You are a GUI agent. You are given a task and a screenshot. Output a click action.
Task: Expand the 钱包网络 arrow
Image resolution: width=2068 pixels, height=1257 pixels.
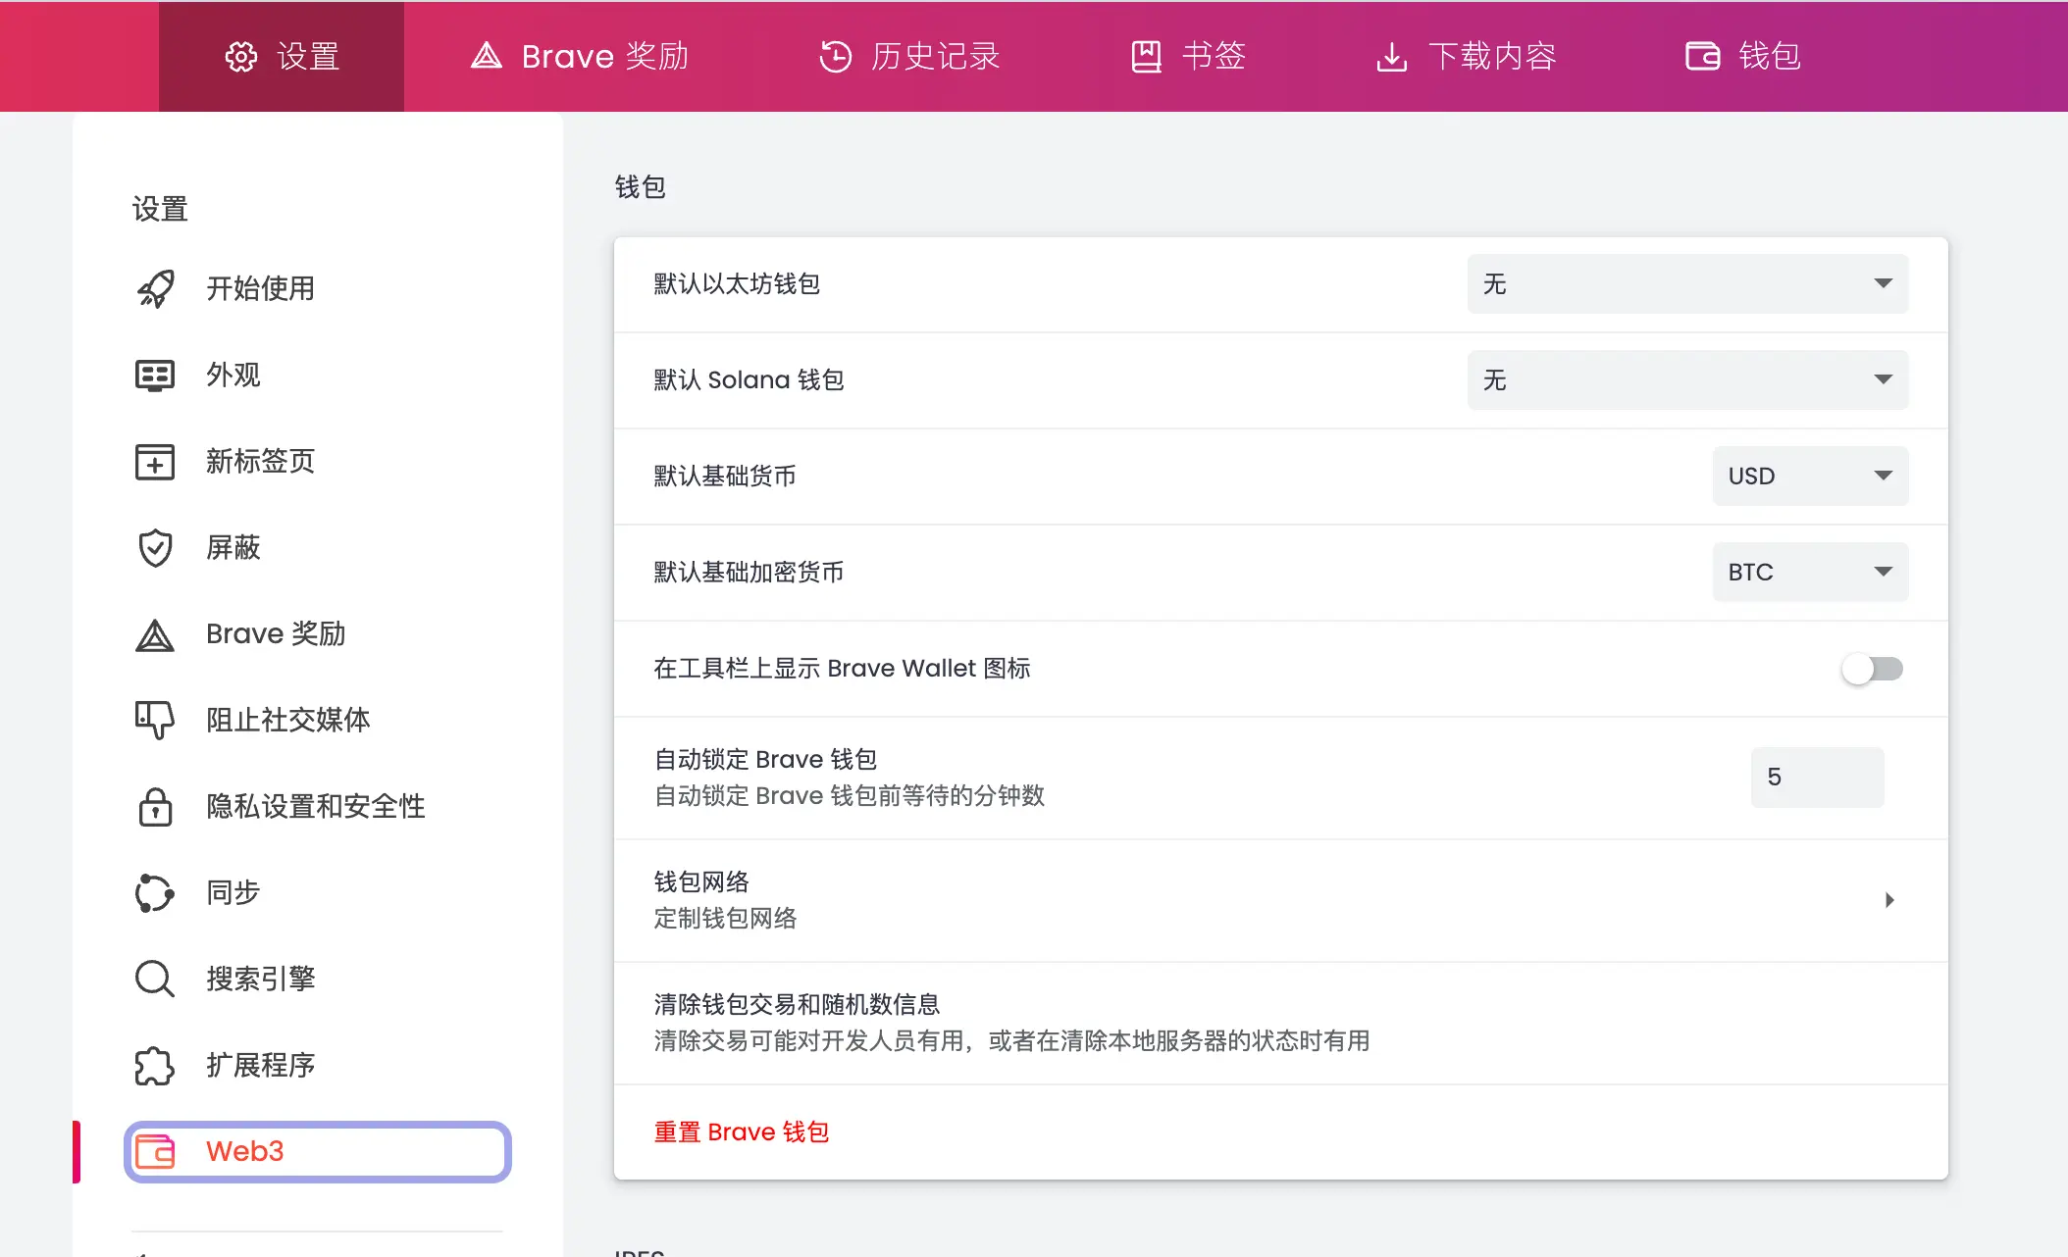coord(1889,900)
